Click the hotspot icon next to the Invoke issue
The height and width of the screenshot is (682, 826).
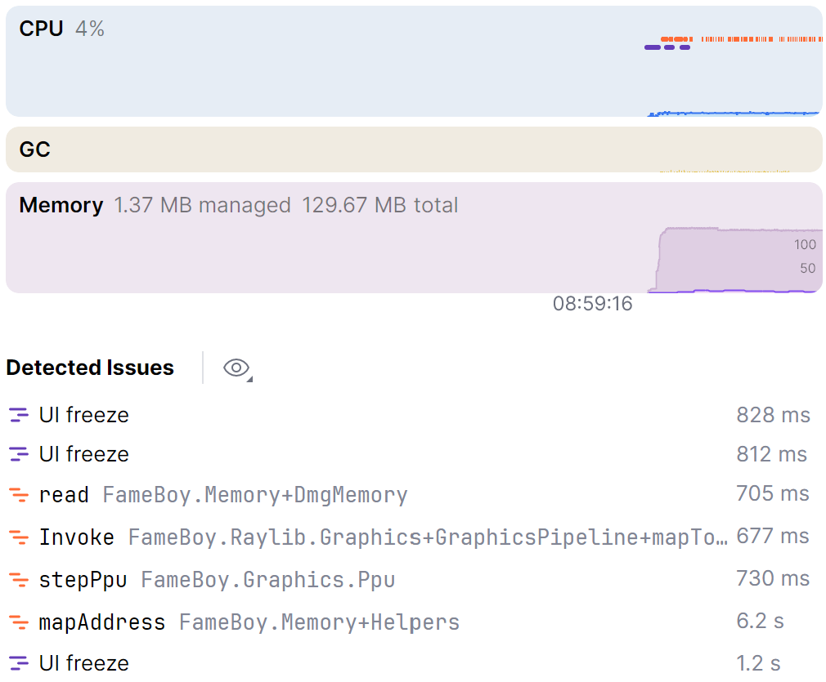pyautogui.click(x=18, y=537)
